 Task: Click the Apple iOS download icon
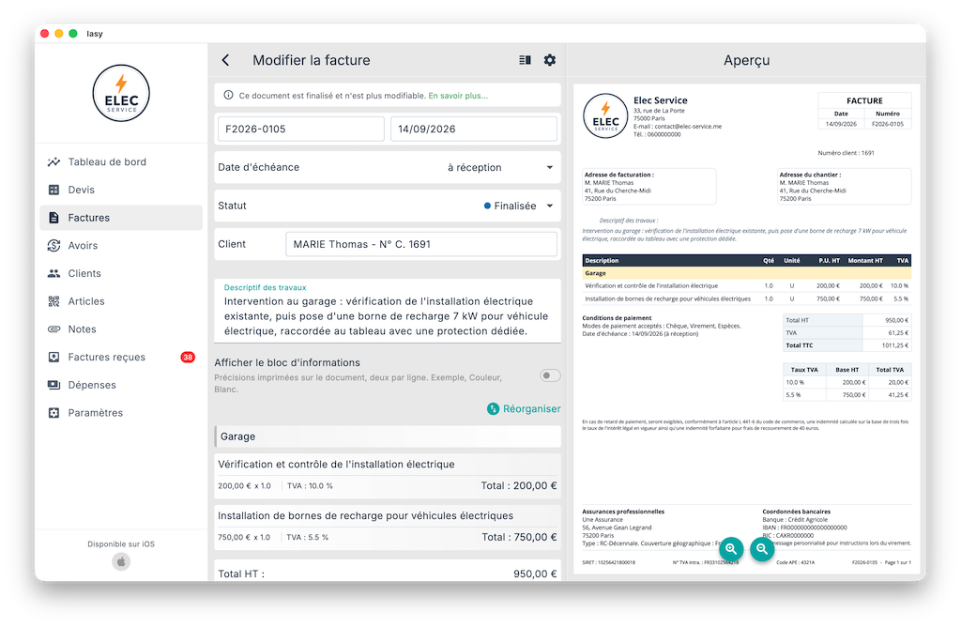[x=121, y=561]
